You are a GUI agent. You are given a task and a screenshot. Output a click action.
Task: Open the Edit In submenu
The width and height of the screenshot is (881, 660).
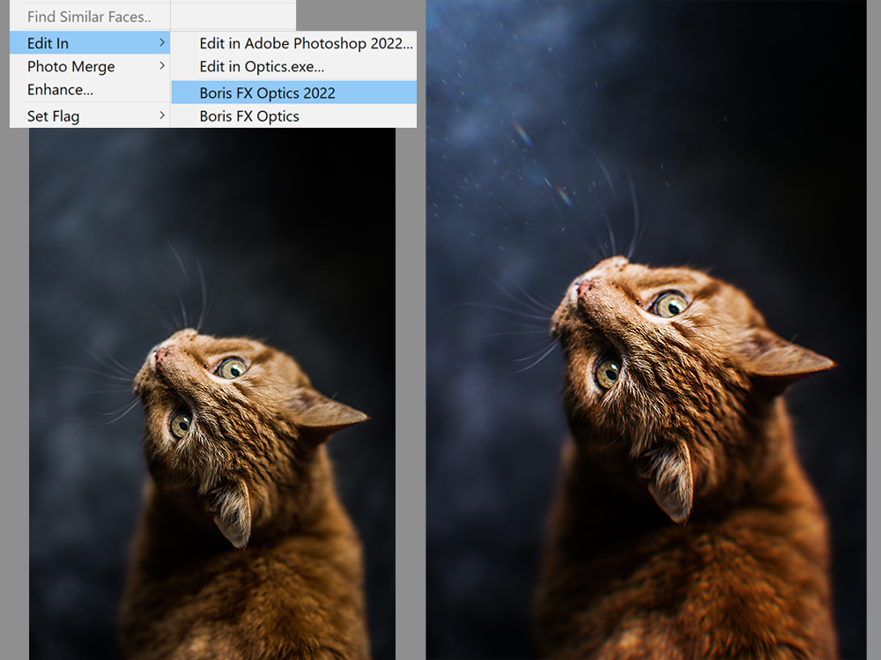[90, 43]
